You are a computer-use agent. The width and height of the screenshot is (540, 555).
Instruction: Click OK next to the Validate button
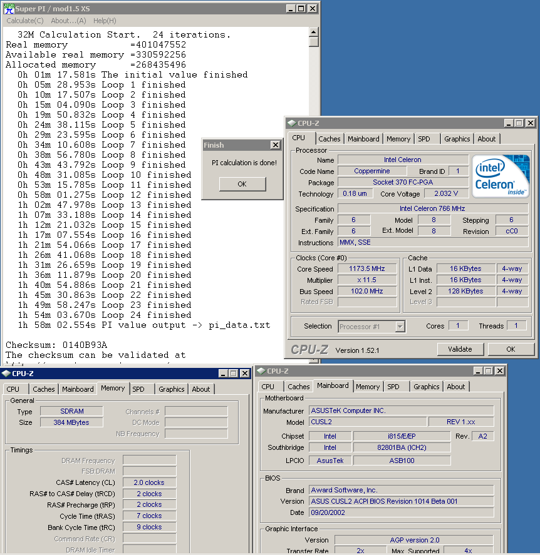click(511, 349)
